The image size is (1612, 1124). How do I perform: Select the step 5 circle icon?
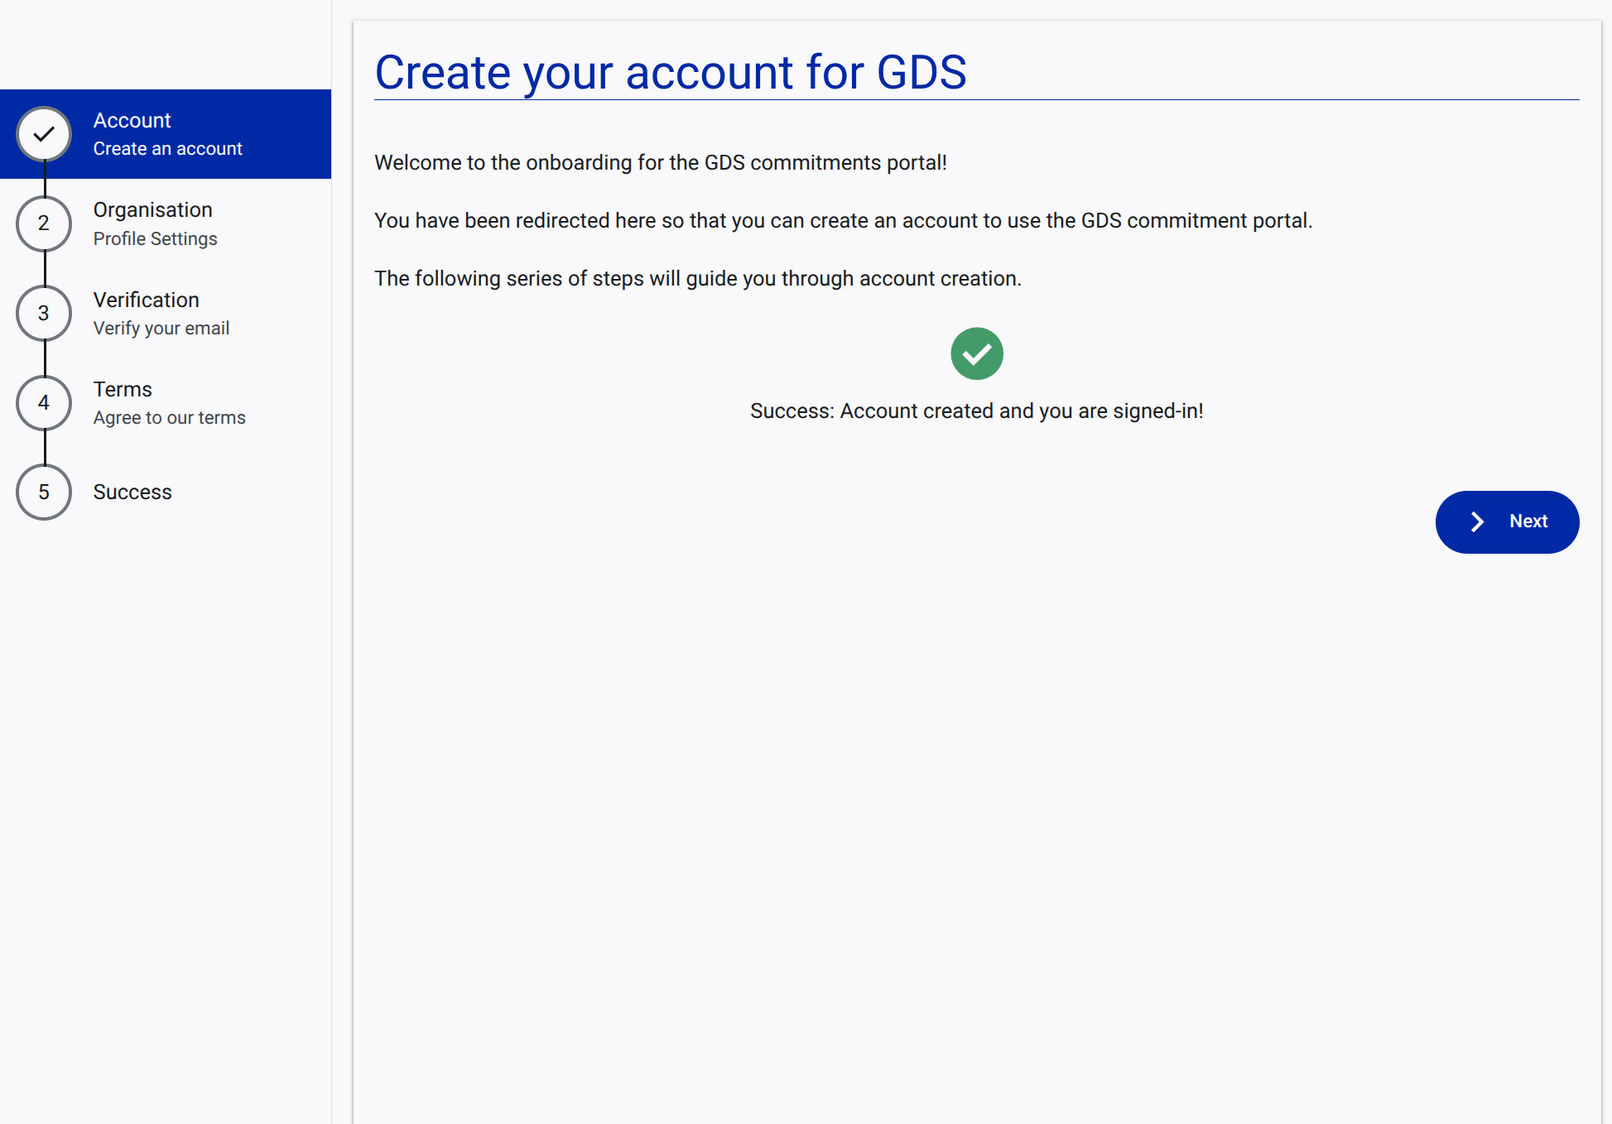pyautogui.click(x=43, y=492)
